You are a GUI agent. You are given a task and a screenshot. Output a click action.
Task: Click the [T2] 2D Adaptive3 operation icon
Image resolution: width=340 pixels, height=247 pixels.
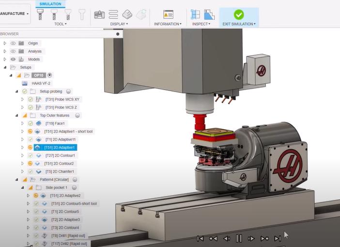(45, 219)
